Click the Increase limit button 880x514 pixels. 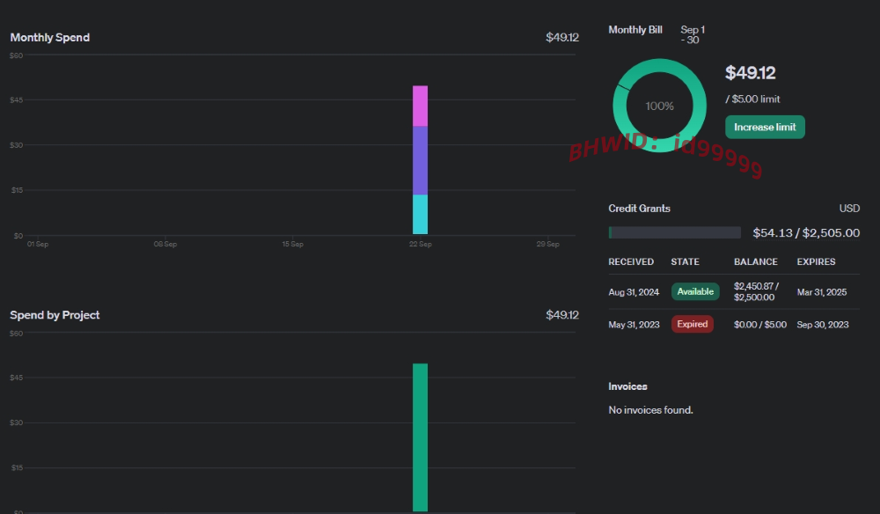pos(765,127)
